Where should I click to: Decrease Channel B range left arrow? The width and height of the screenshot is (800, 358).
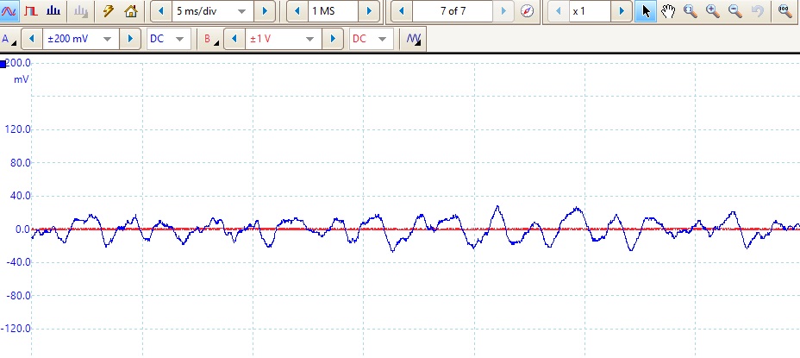point(234,39)
